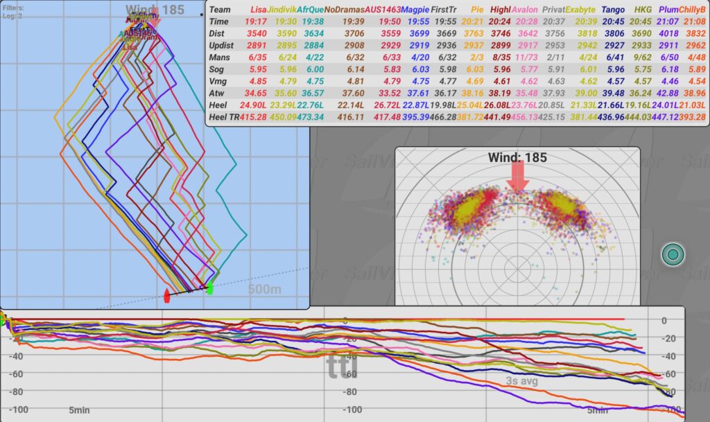This screenshot has height=422, width=710.
Task: Click the Magpie team column header
Action: 415,10
